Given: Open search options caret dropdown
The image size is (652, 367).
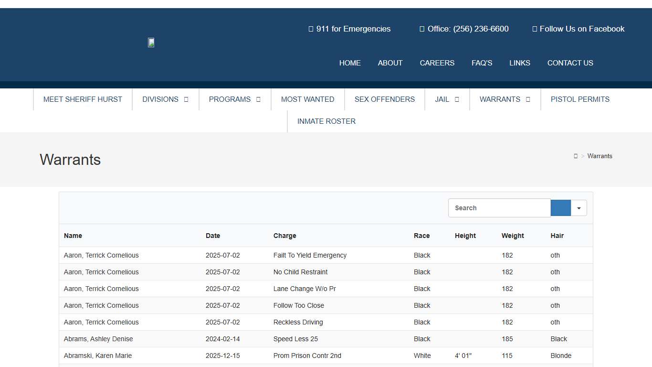Looking at the screenshot, I should point(579,208).
